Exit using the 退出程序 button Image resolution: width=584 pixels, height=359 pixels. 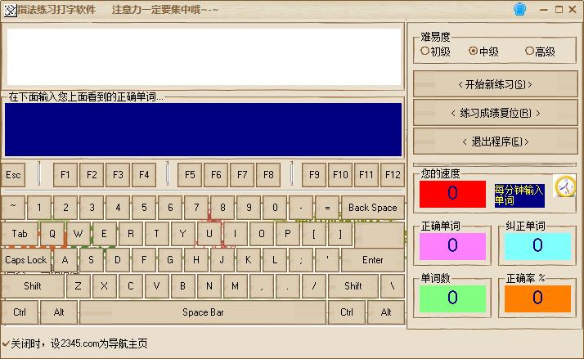(x=496, y=141)
